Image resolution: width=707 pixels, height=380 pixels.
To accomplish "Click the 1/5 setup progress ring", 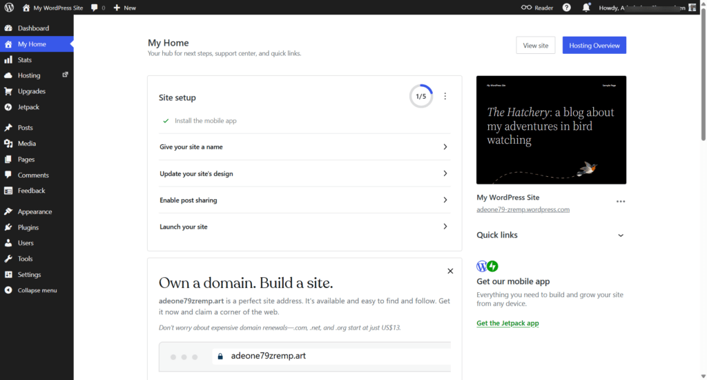I will click(x=420, y=96).
